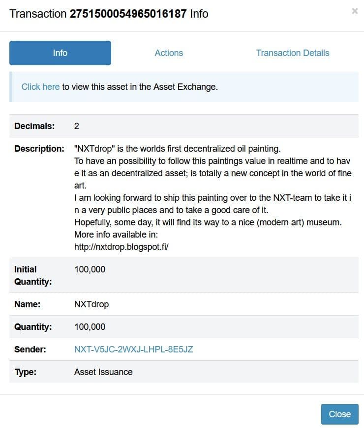Switch to the Info tab

tap(60, 53)
